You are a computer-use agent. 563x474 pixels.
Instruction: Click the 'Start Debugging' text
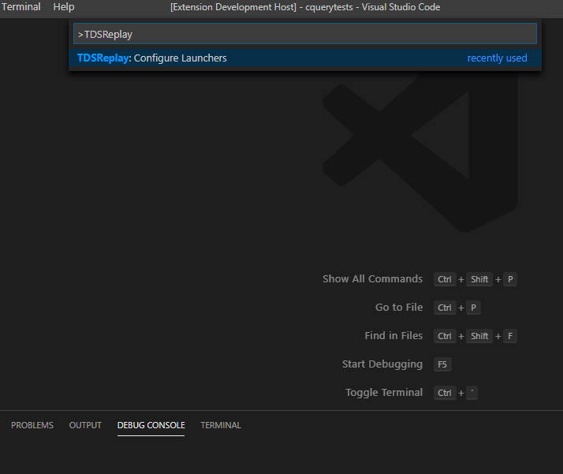click(382, 364)
